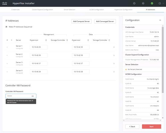
Task: Click the Cisco logo
Action: tap(5, 3)
